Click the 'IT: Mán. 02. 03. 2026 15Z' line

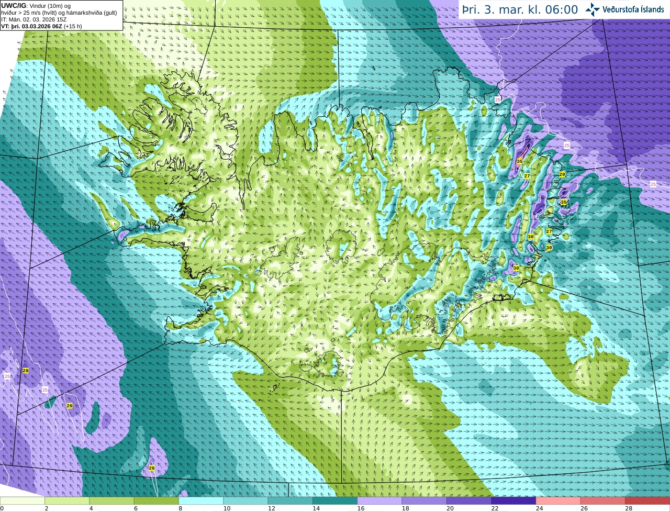(33, 19)
